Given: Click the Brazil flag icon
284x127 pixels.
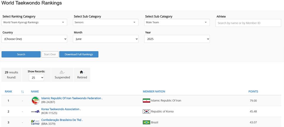Looking at the screenshot, I should point(146,122).
